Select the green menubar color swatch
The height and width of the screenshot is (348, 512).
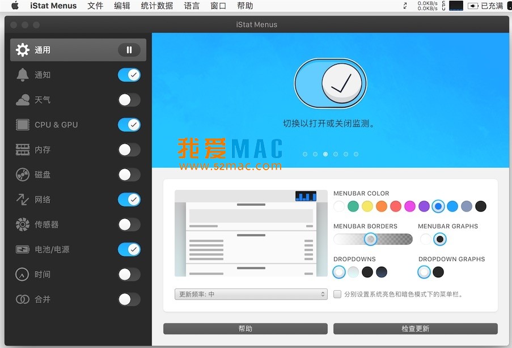click(353, 206)
